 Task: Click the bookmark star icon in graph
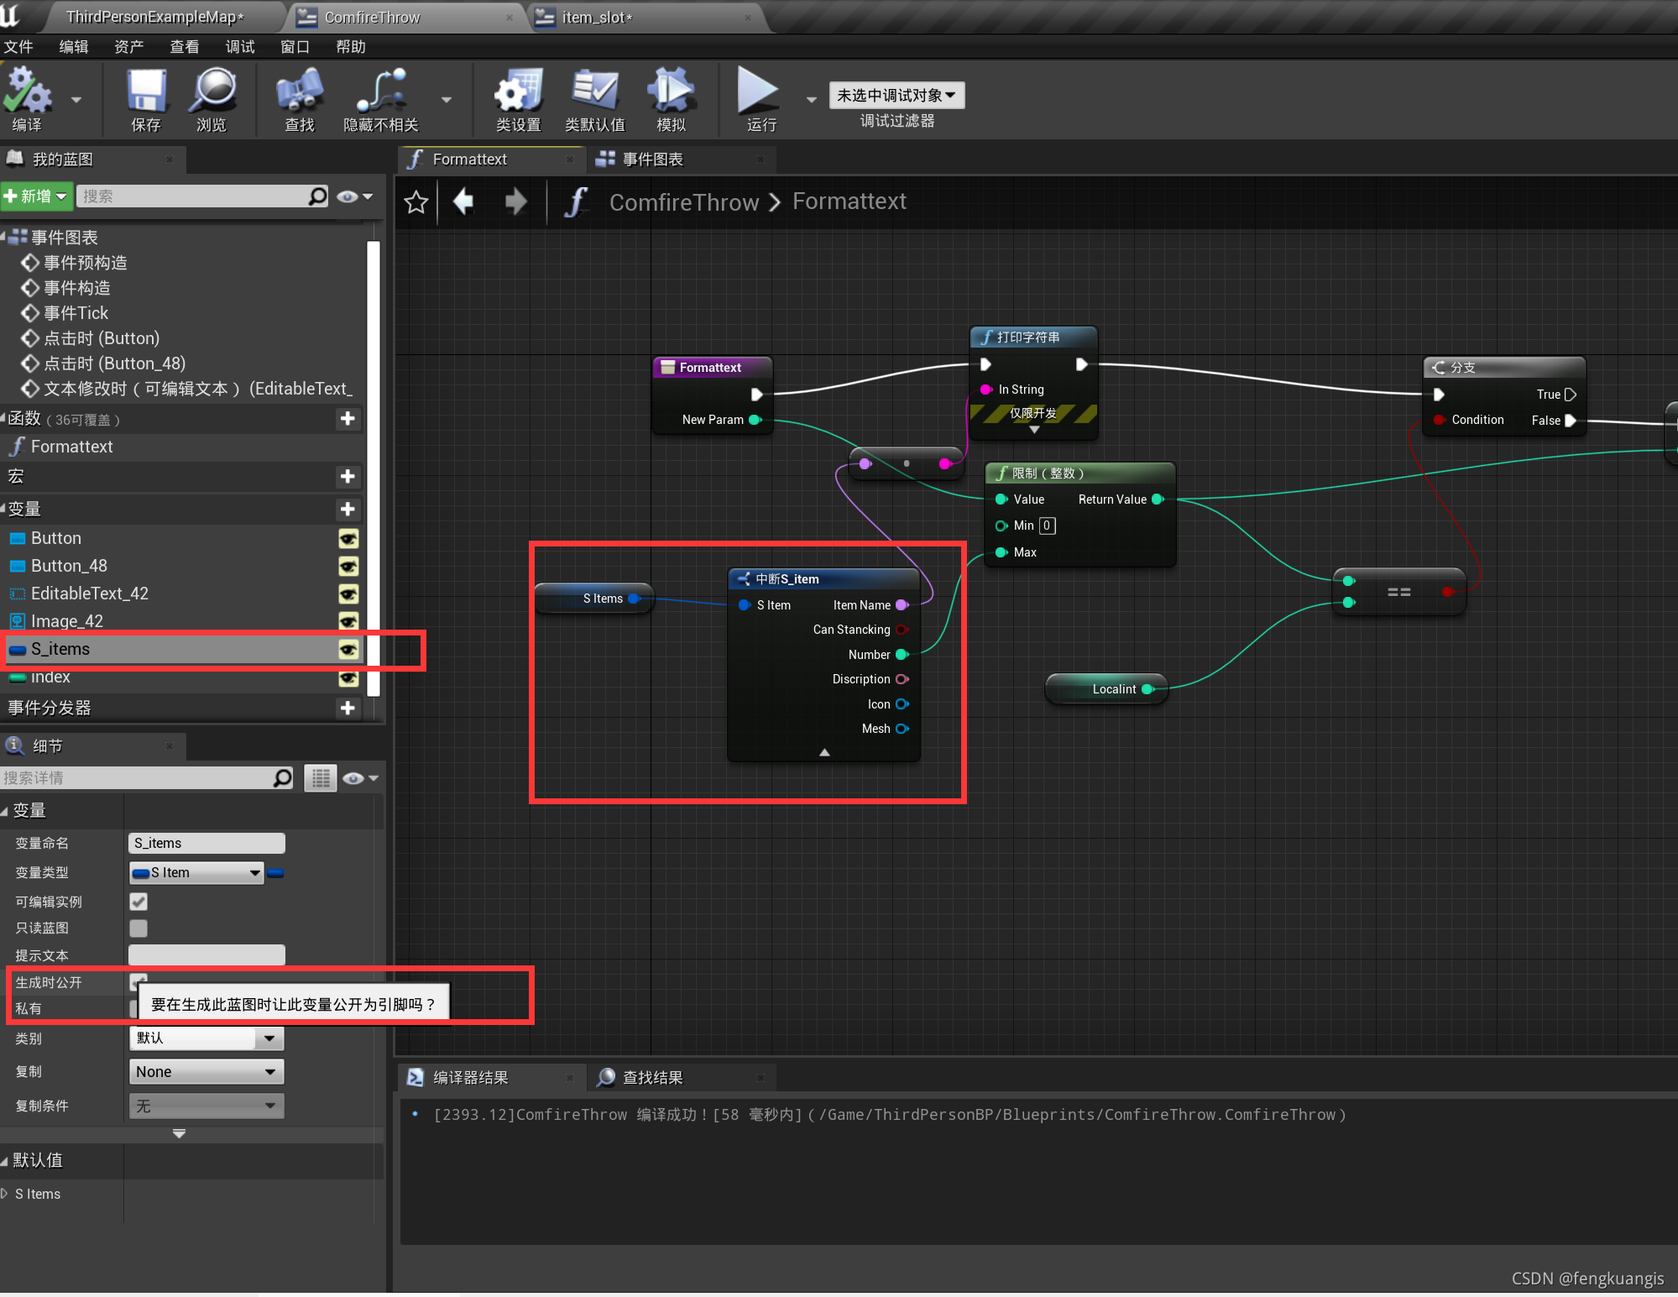coord(416,202)
